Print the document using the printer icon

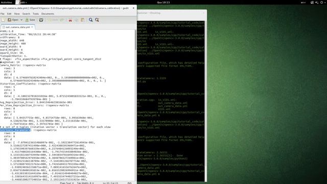(41, 20)
